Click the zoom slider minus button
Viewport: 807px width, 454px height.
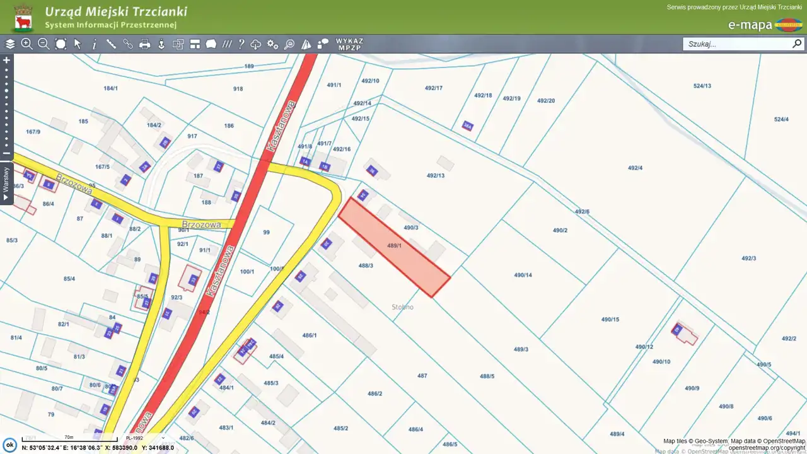[6, 153]
